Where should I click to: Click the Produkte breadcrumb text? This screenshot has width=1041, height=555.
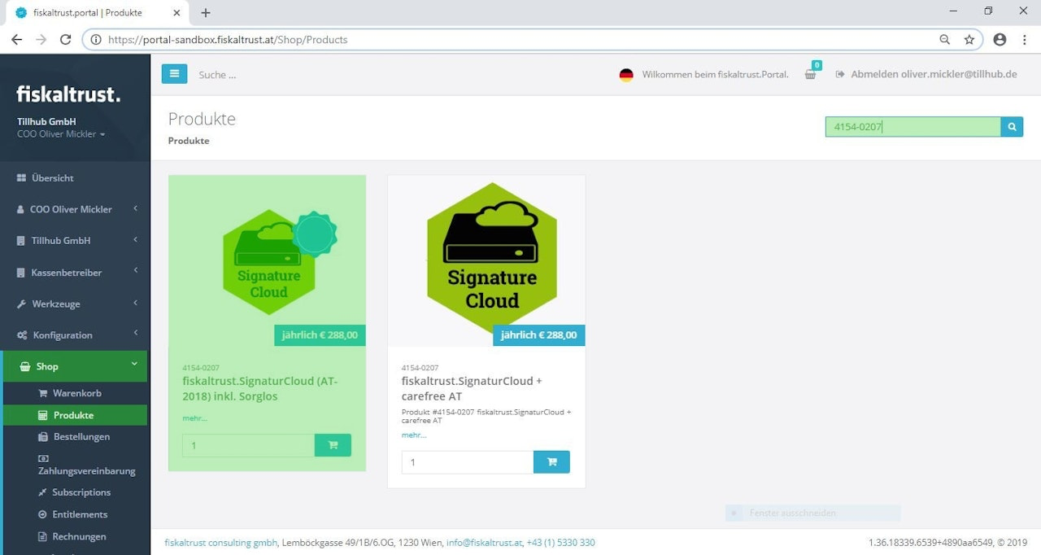point(189,141)
